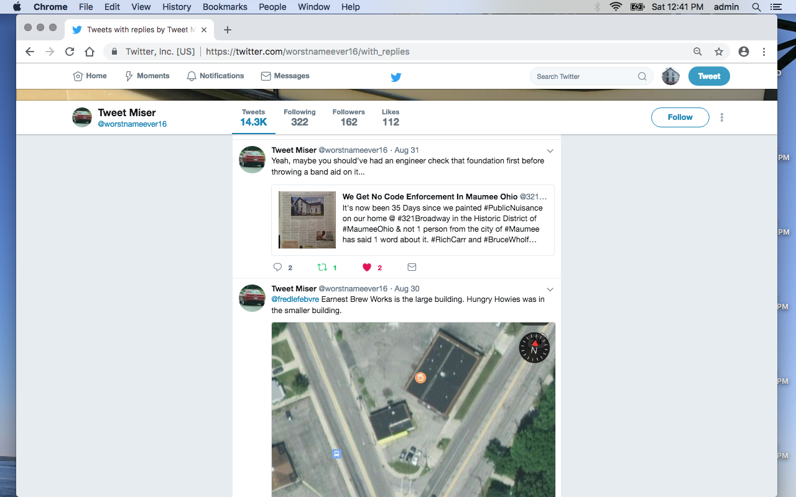Click the compass icon on the map image
The height and width of the screenshot is (497, 796).
pos(534,347)
